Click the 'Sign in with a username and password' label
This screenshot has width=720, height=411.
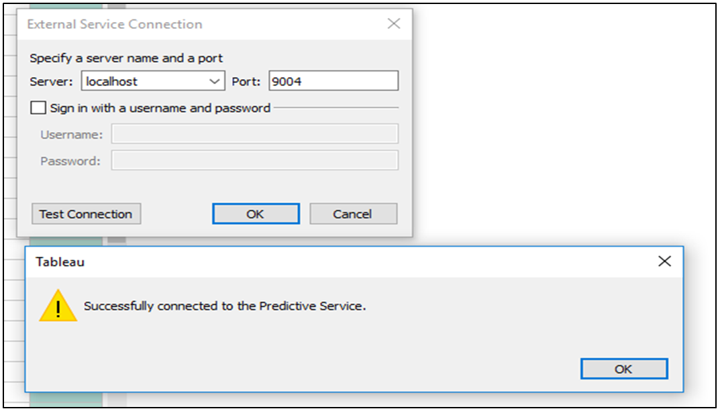tap(160, 108)
